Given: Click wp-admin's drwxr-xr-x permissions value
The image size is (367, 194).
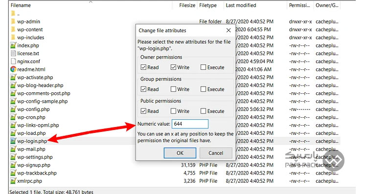Looking at the screenshot, I should (x=300, y=22).
